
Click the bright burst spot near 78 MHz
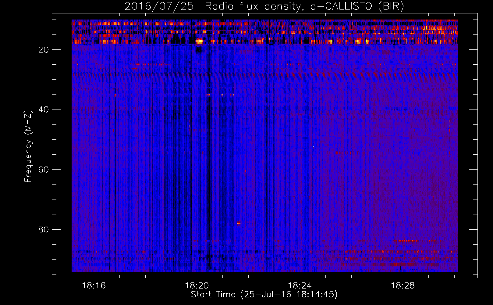pos(239,223)
